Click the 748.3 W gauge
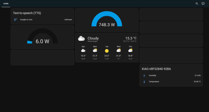209x112 pixels. [107, 20]
